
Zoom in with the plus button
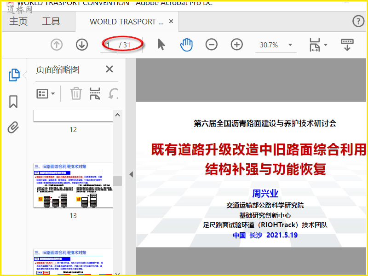click(x=237, y=44)
